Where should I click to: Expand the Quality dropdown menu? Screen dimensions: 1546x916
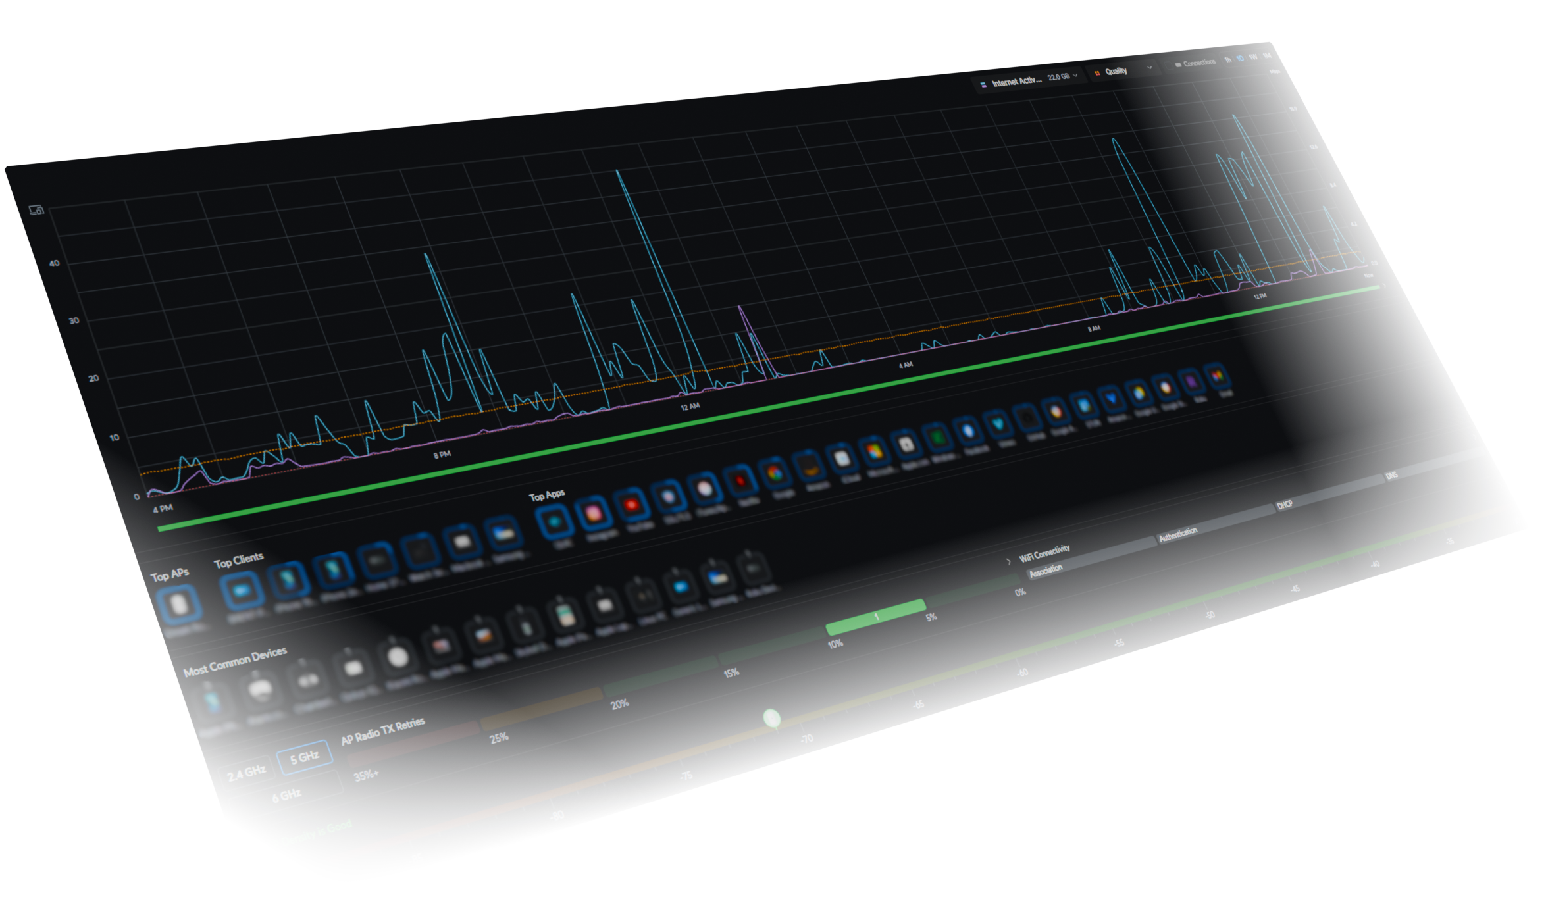1124,70
